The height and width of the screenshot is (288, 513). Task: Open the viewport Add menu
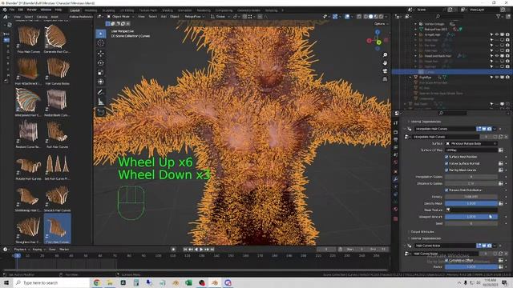(x=164, y=16)
